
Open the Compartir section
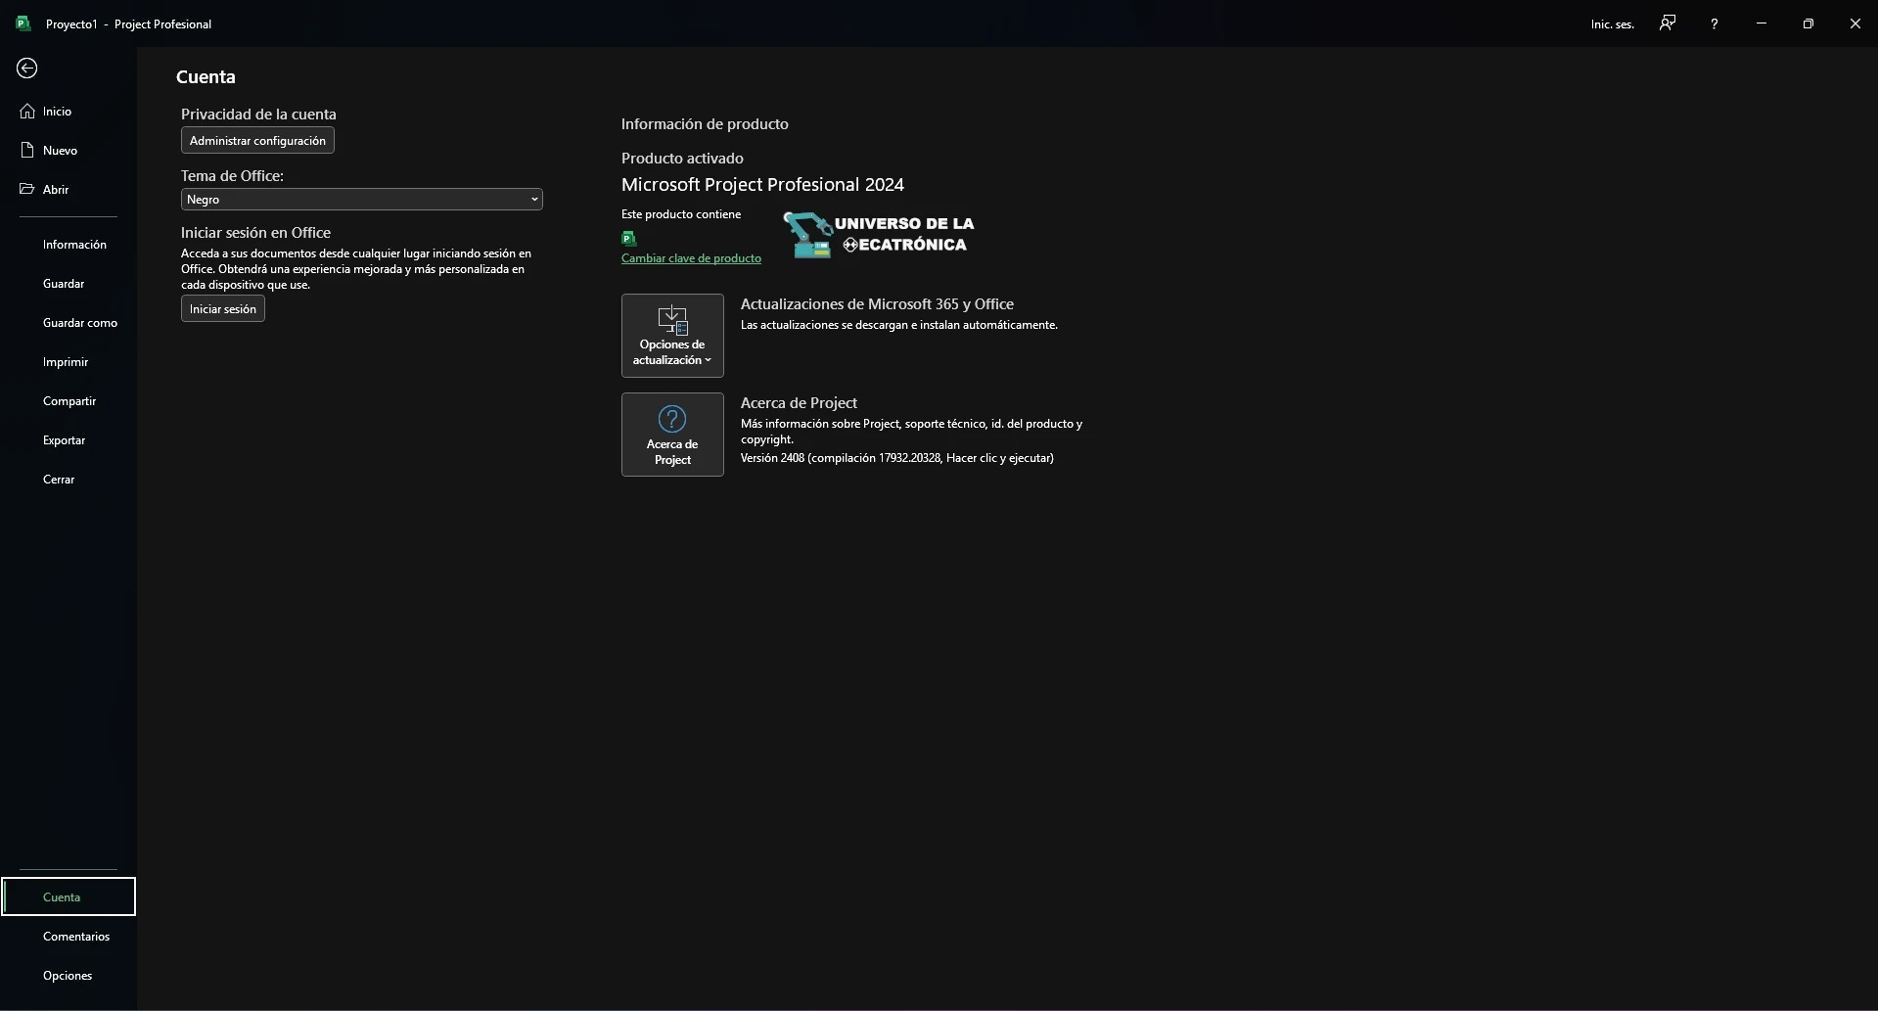coord(69,401)
